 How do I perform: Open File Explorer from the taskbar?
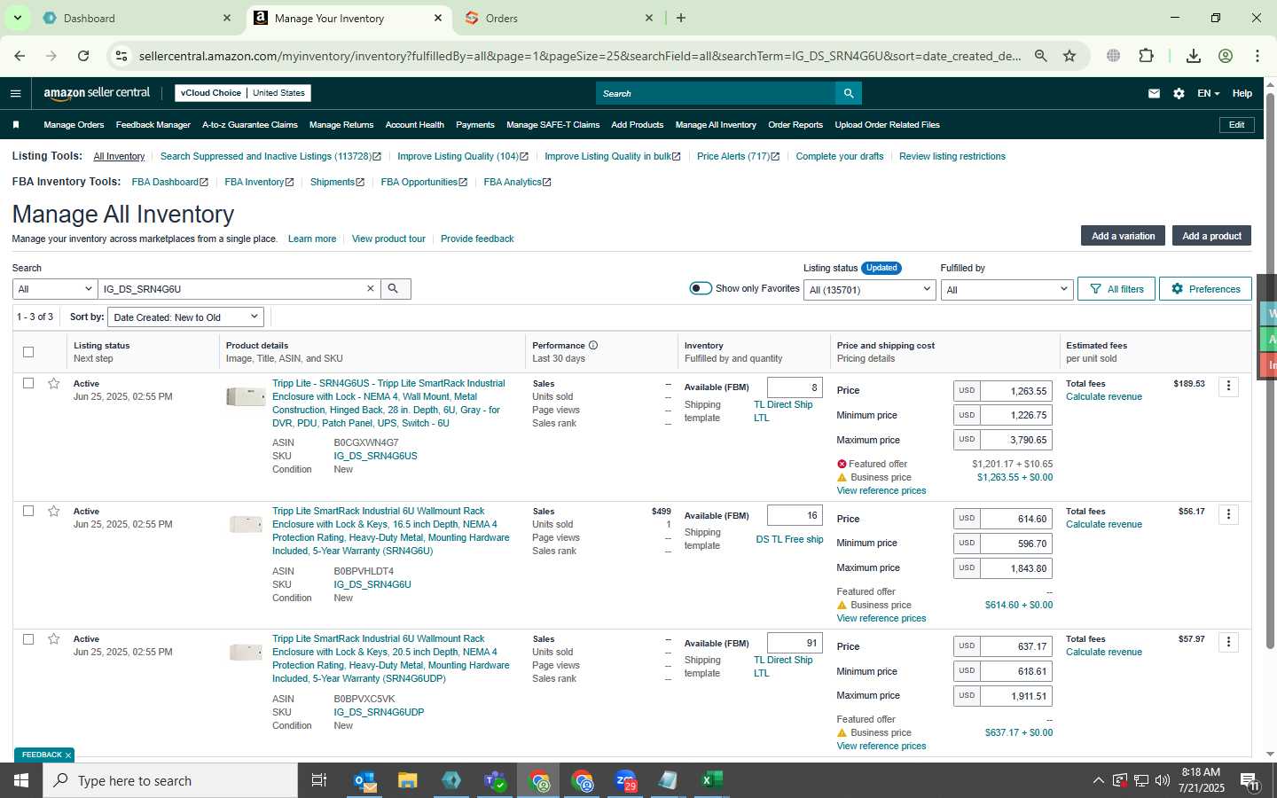click(x=408, y=780)
